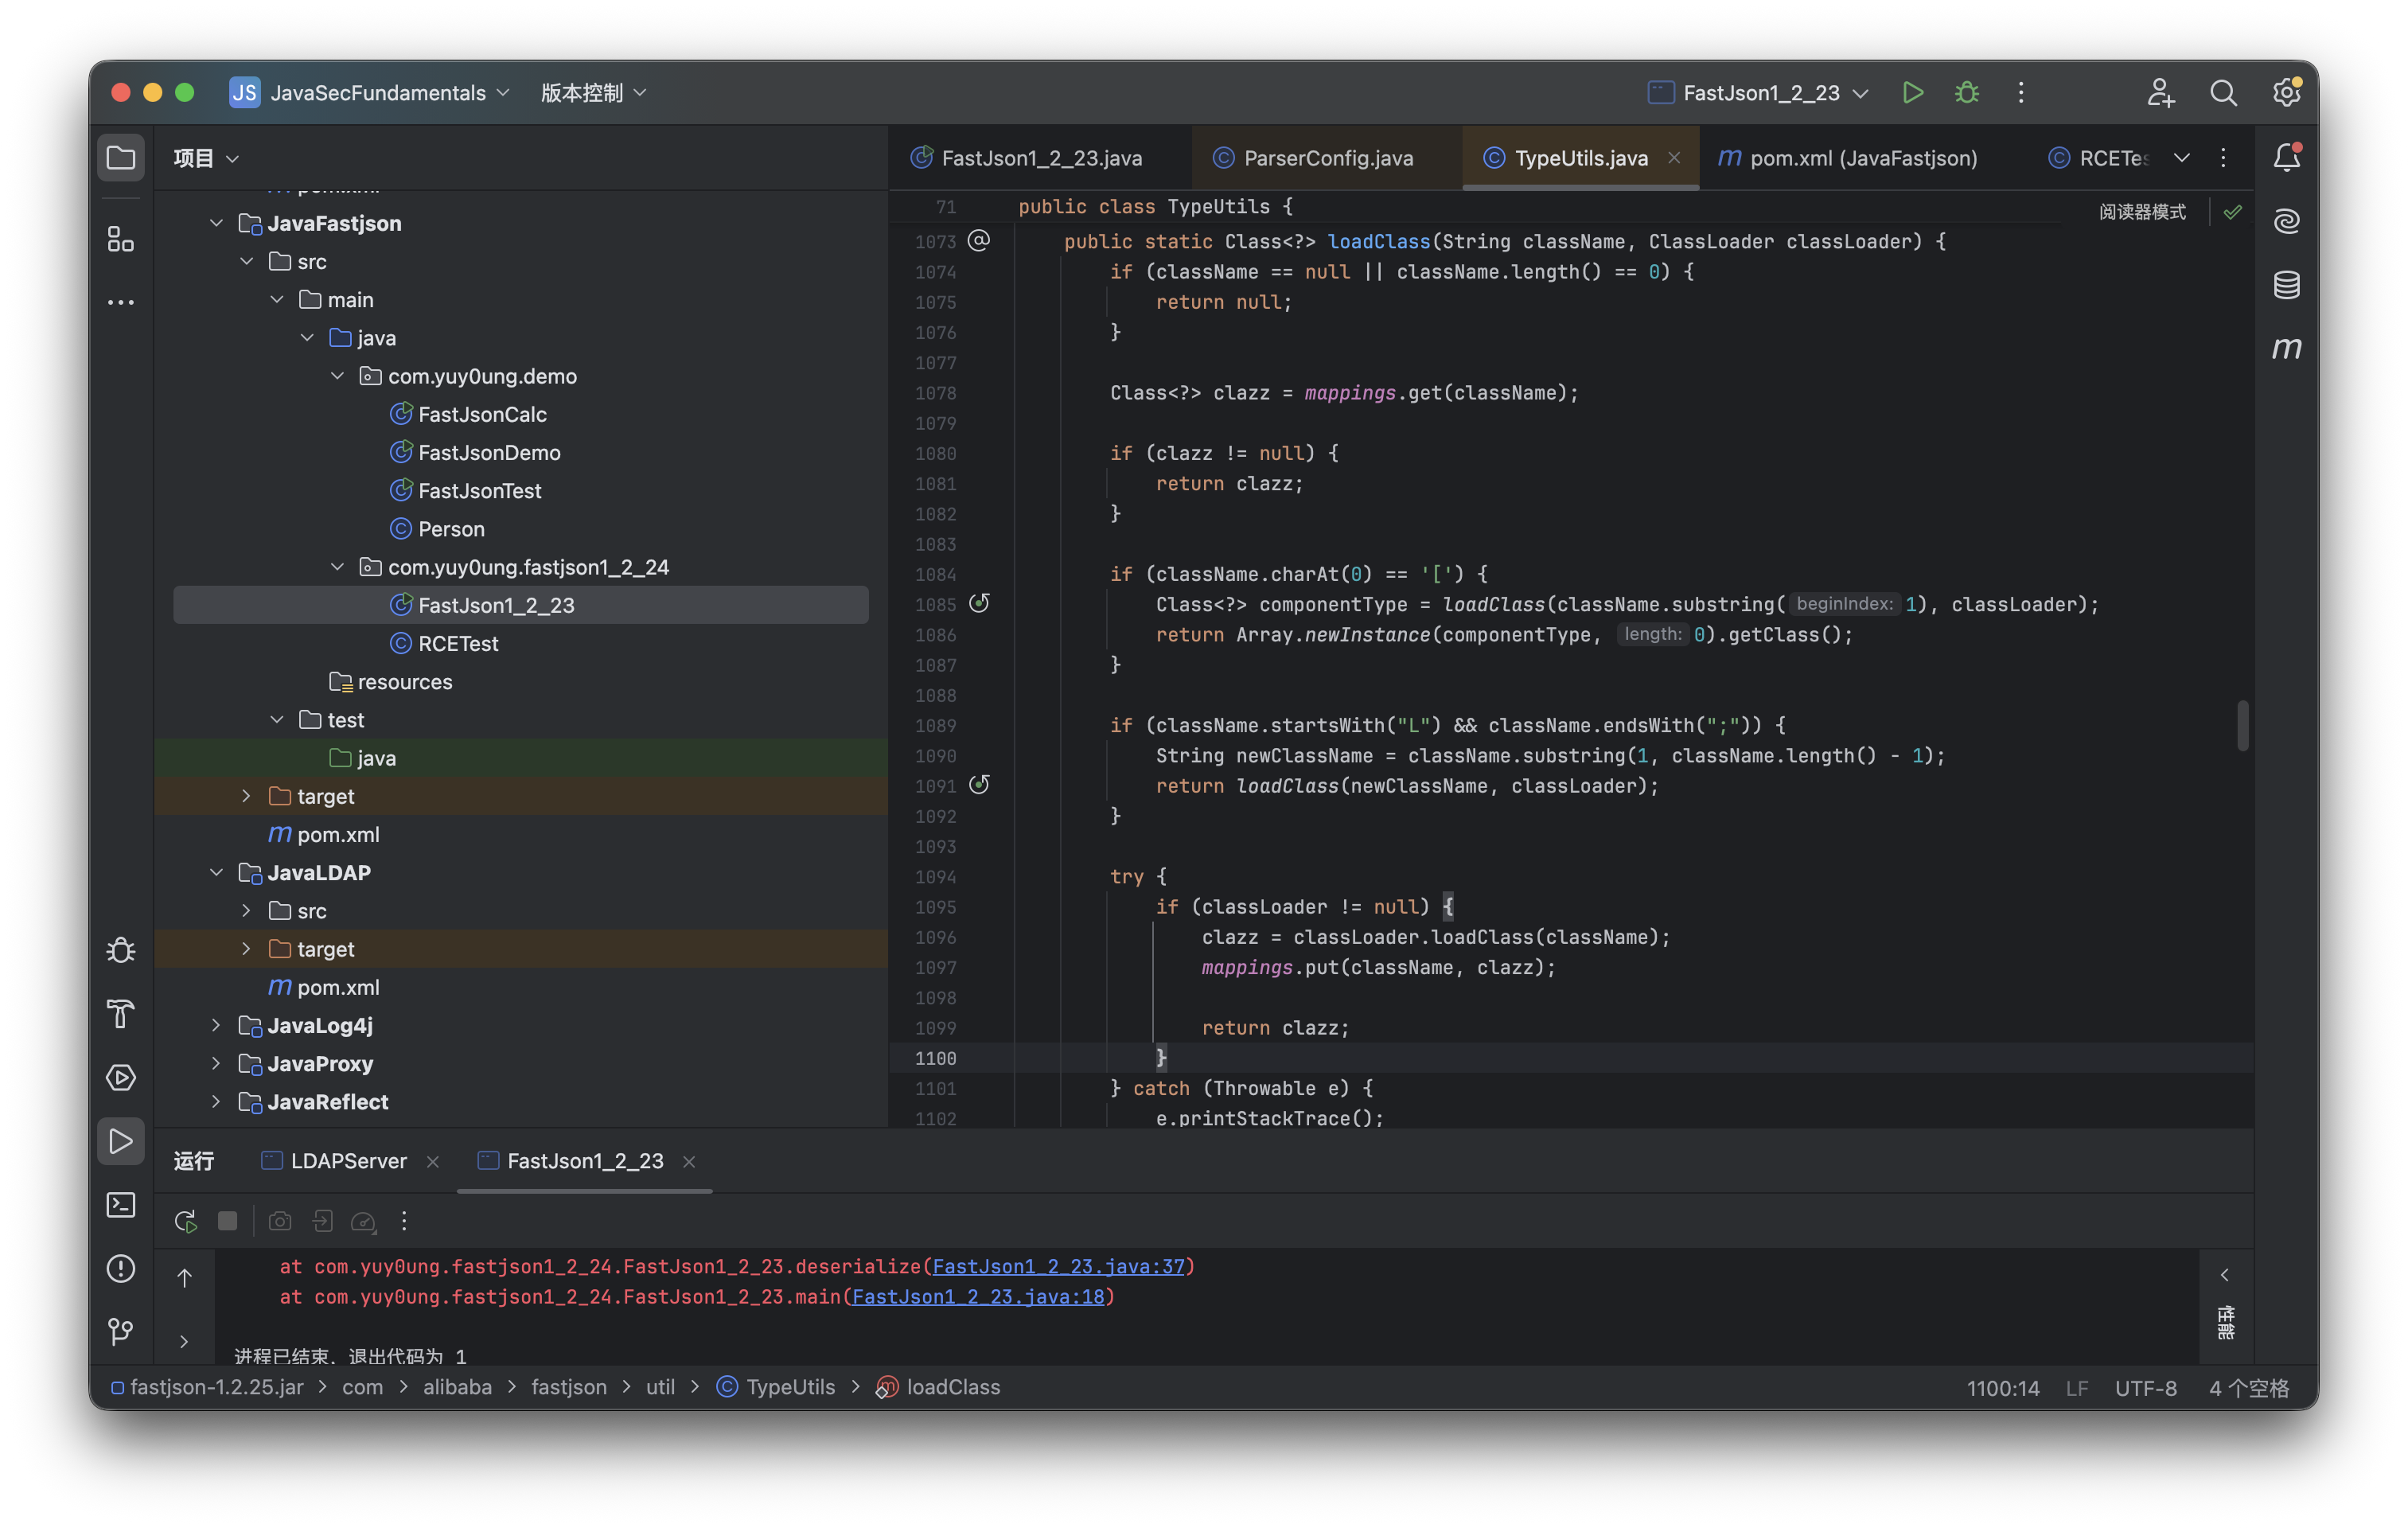Open the Database tool window
Viewport: 2408px width, 1528px height.
click(x=2286, y=285)
